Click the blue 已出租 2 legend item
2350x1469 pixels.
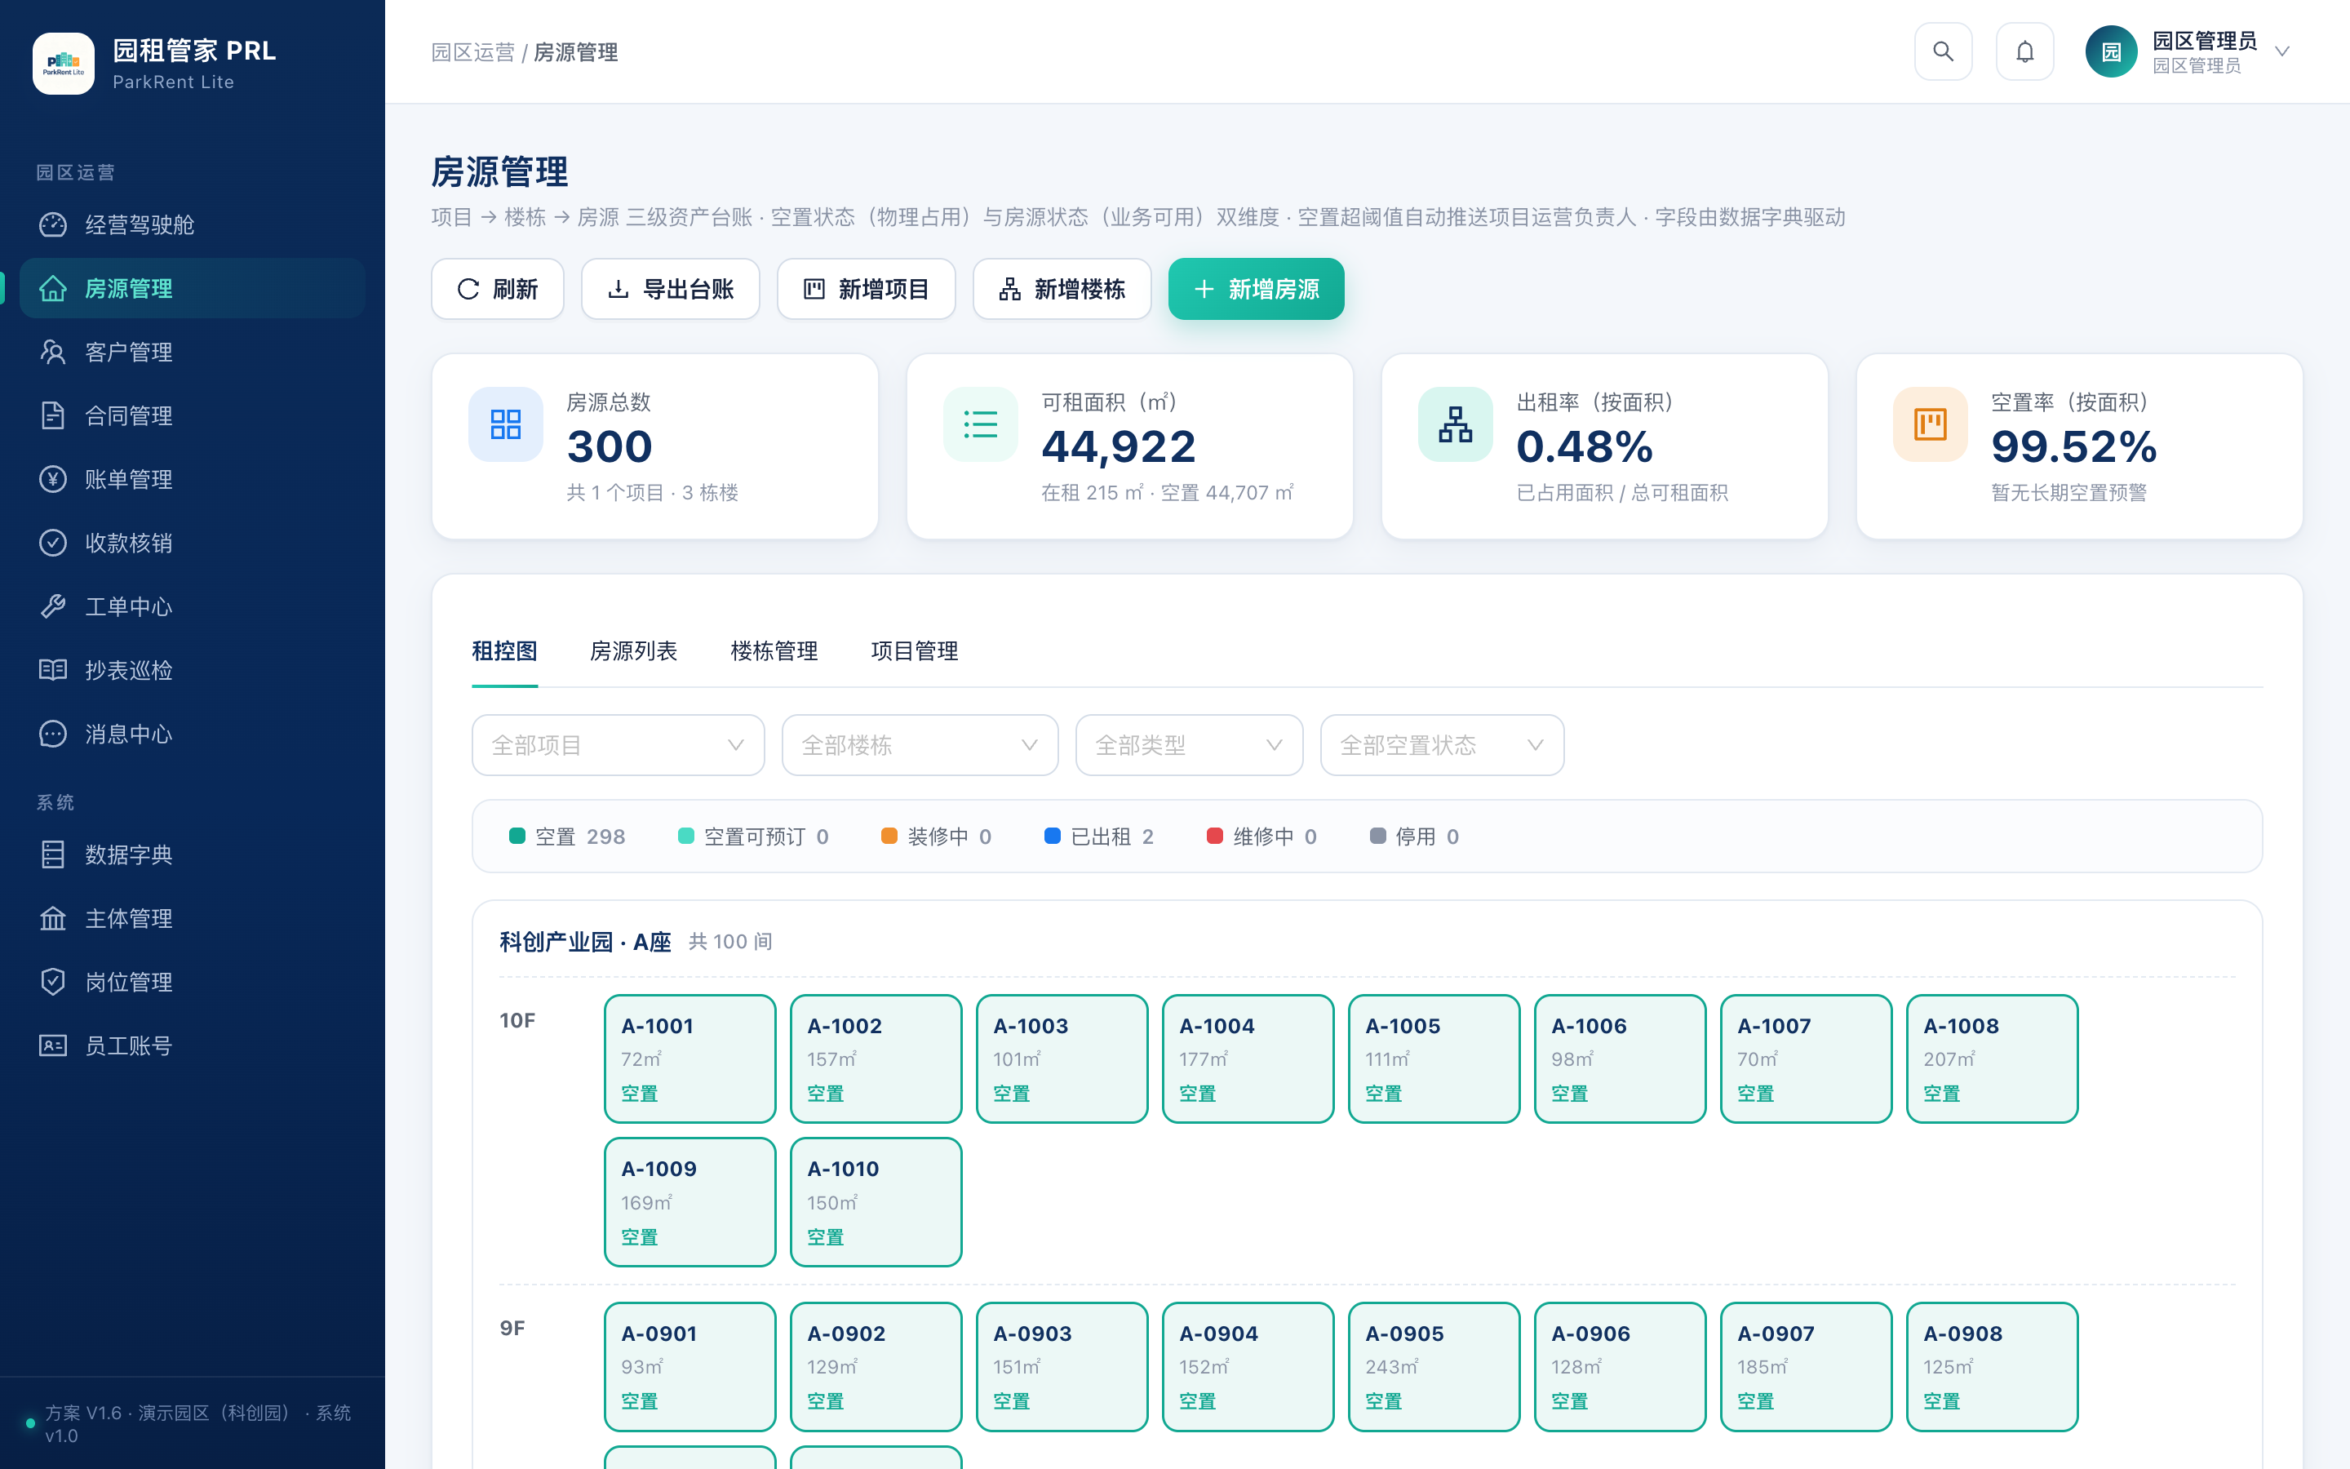pos(1099,837)
